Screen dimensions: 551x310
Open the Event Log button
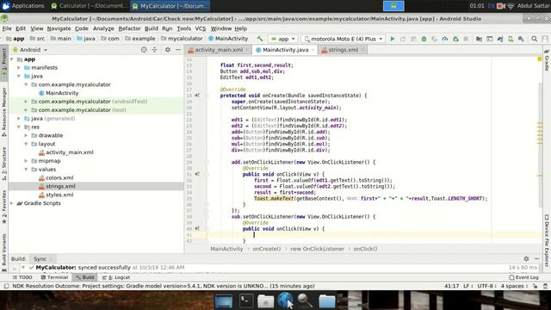click(523, 277)
